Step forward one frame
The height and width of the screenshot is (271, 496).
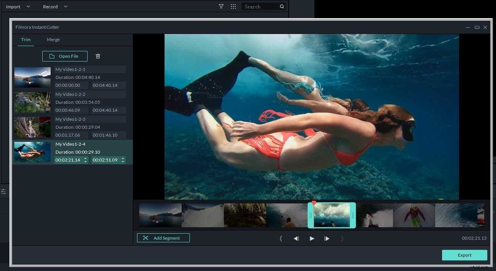point(327,238)
